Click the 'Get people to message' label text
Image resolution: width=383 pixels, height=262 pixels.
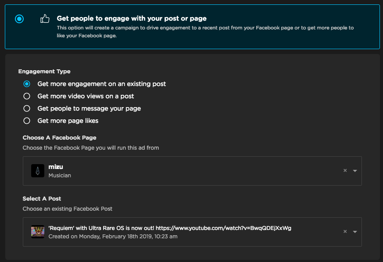[89, 108]
